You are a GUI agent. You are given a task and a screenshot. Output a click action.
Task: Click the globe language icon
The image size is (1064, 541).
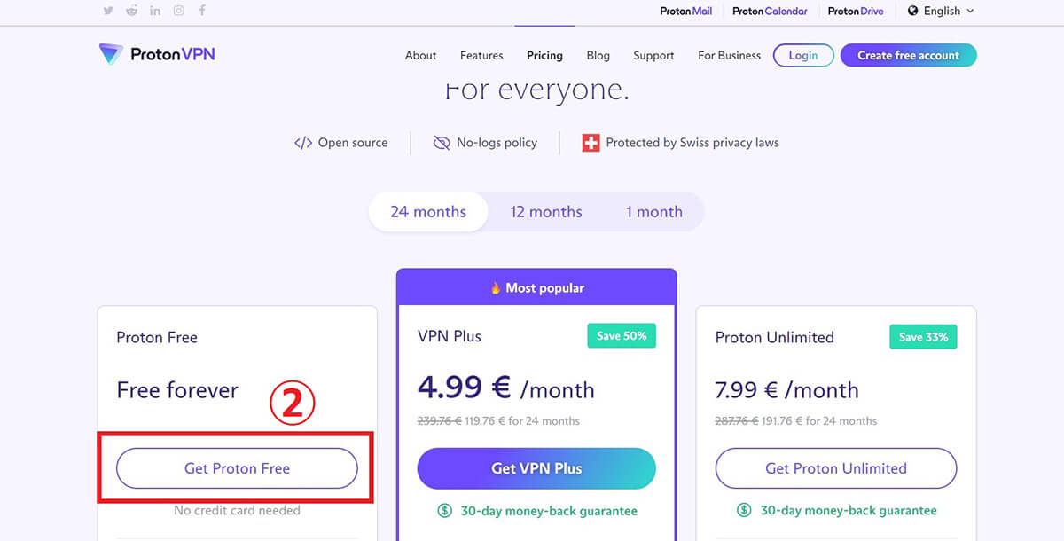point(912,11)
